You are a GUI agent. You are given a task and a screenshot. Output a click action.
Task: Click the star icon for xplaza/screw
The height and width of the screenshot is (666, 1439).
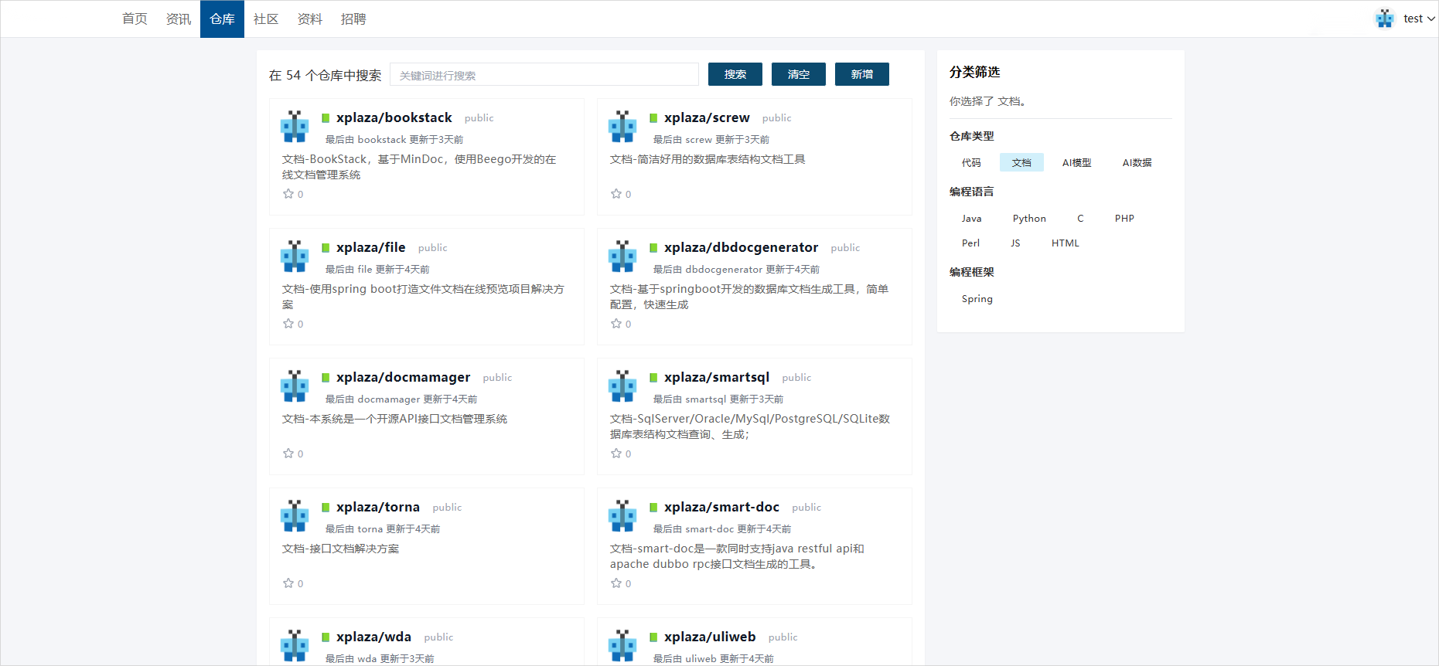pyautogui.click(x=616, y=194)
